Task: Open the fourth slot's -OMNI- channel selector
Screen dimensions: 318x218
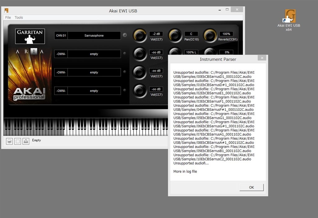Action: tap(61, 91)
